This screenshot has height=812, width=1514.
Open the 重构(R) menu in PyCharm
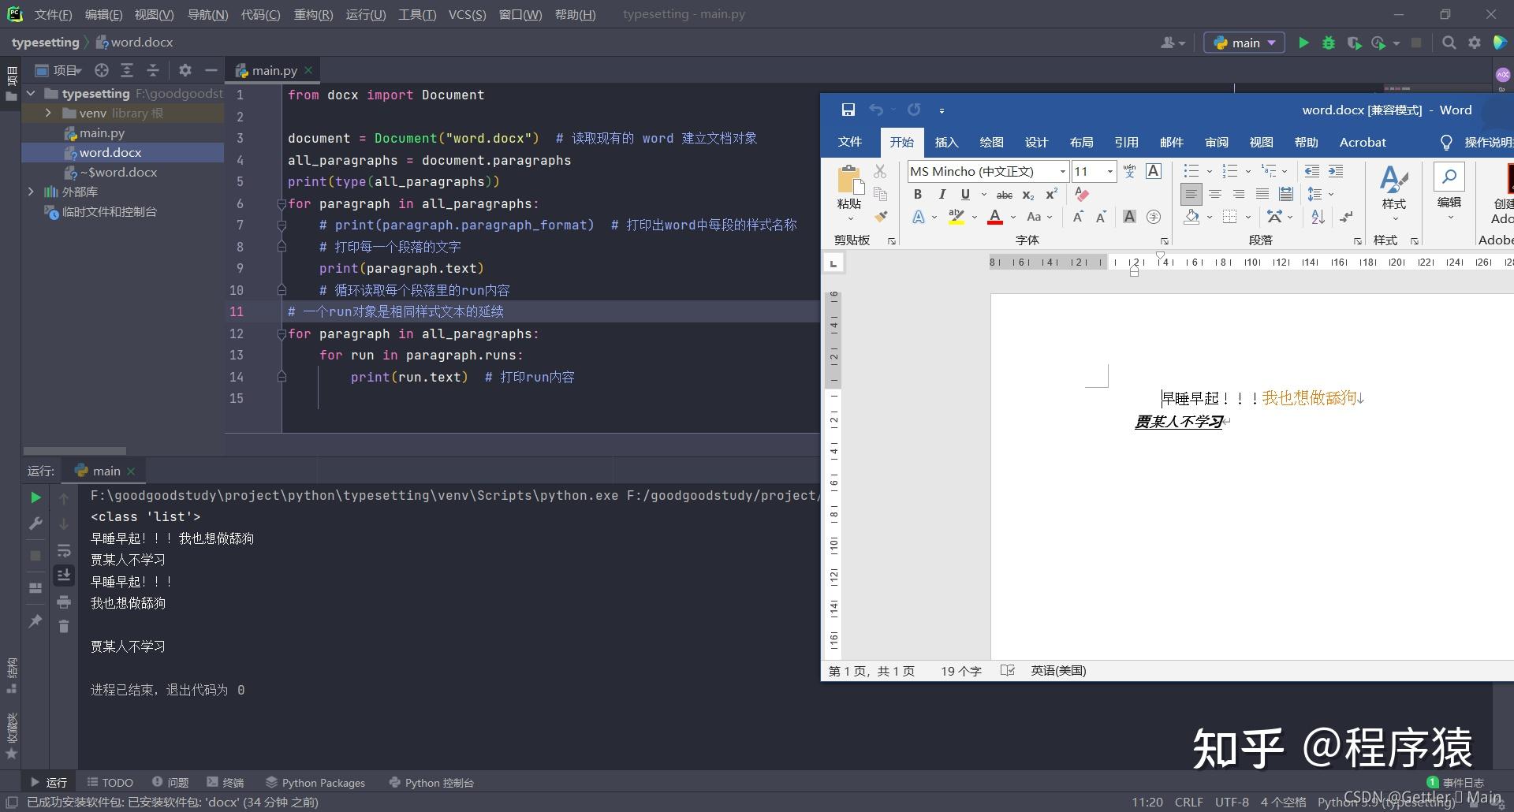tap(313, 14)
